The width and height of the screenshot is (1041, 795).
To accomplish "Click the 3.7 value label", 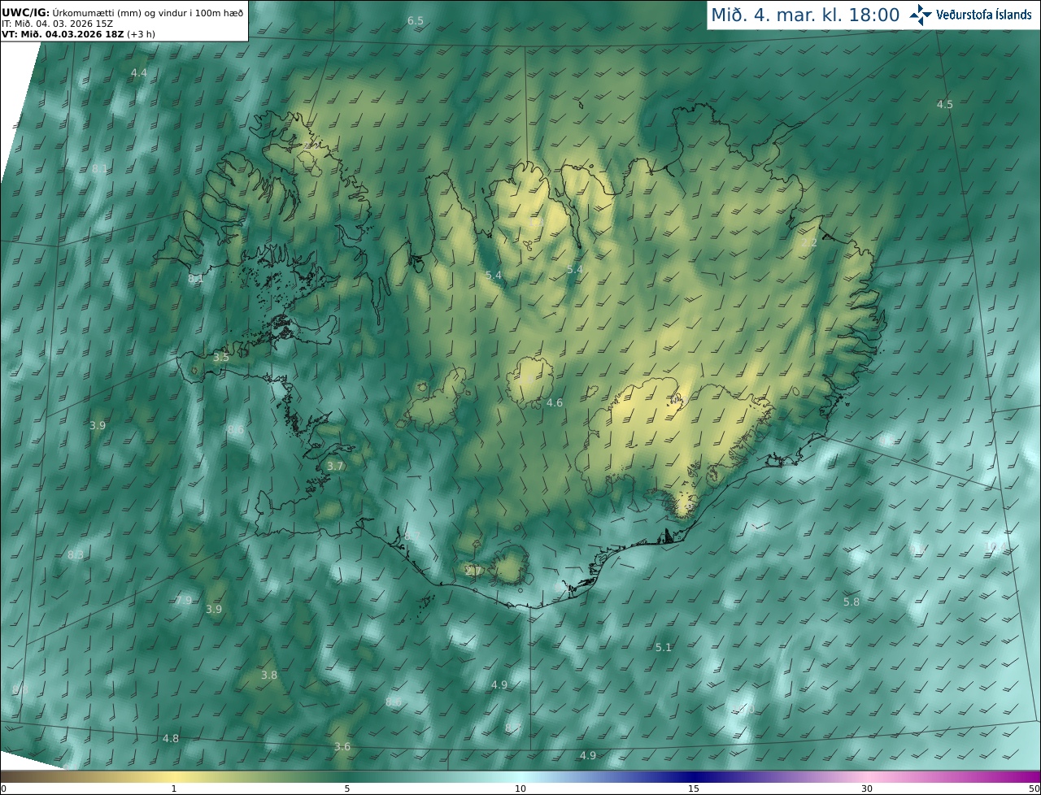I will pos(335,466).
